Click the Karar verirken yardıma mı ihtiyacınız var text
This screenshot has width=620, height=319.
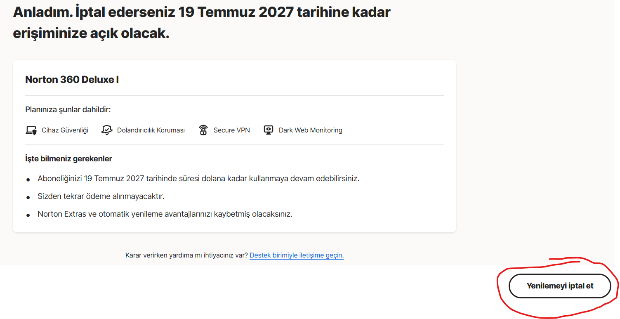coord(186,255)
